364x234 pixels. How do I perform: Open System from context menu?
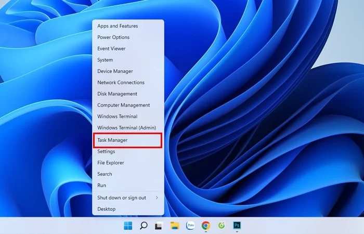pyautogui.click(x=128, y=60)
